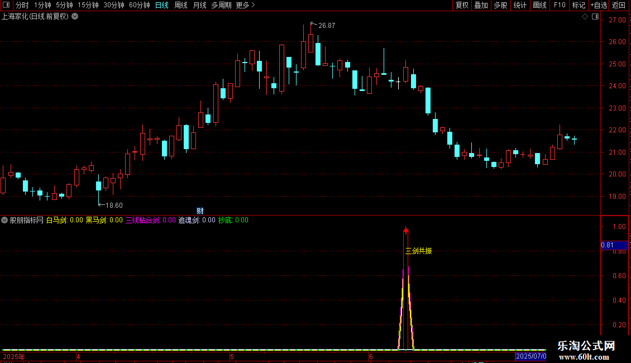Viewport: 631px width, 363px height.
Task: Click the 26.87 high price label
Action: tap(327, 25)
